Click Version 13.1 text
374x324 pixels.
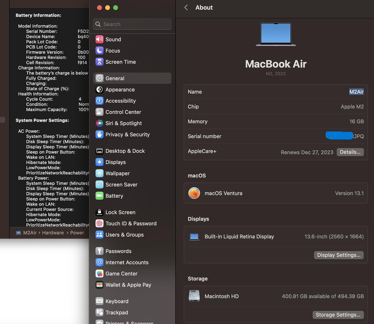(349, 193)
